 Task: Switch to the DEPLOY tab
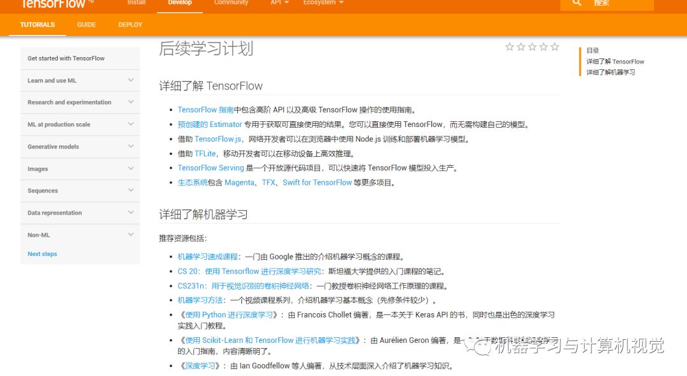(130, 25)
